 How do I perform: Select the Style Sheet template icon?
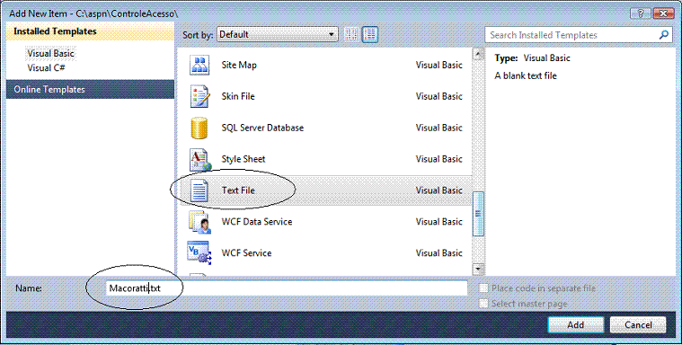[200, 160]
